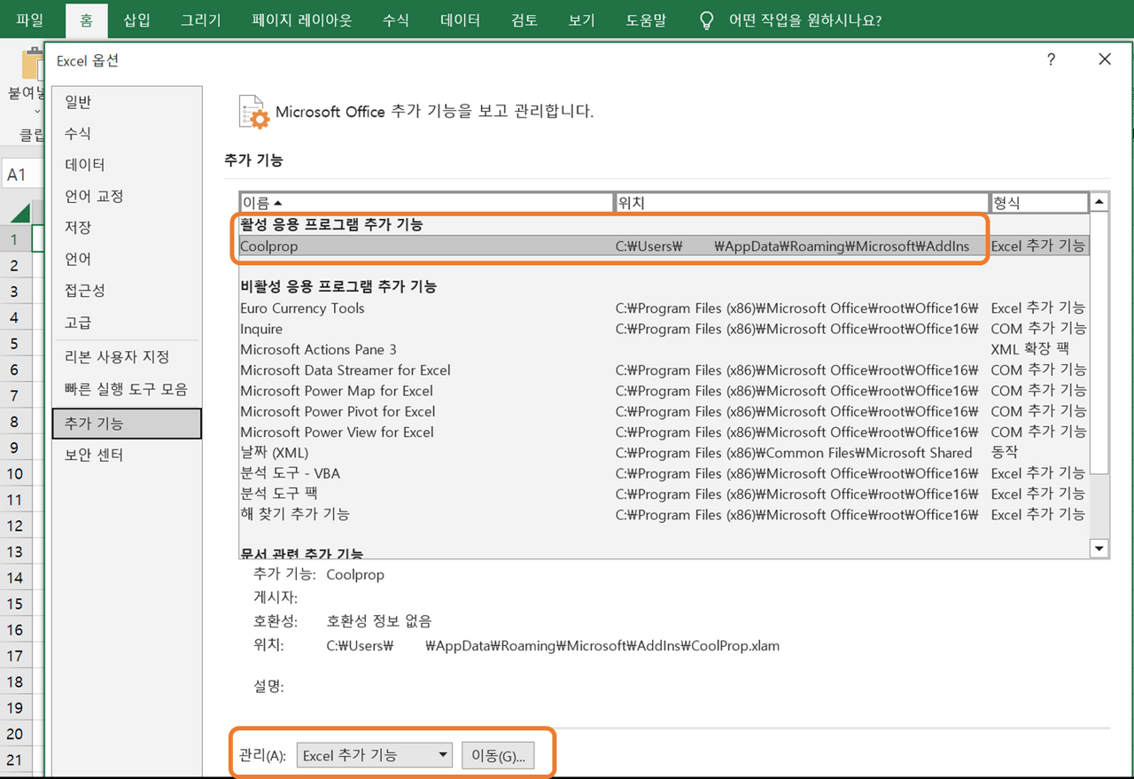This screenshot has height=779, width=1134.
Task: Switch to the 삽입 ribbon tab
Action: (136, 19)
